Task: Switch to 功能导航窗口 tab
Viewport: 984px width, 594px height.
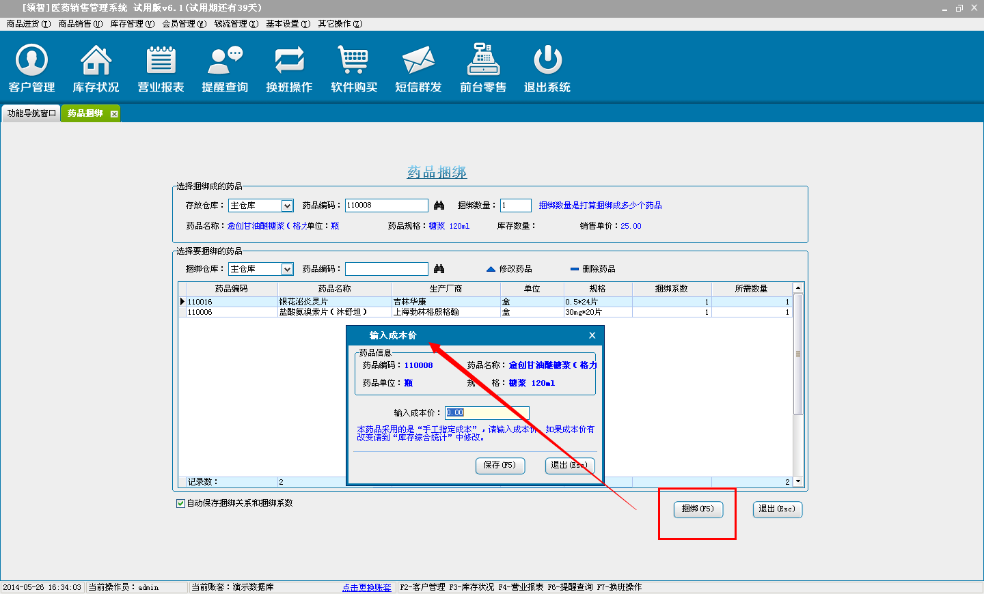Action: point(31,113)
